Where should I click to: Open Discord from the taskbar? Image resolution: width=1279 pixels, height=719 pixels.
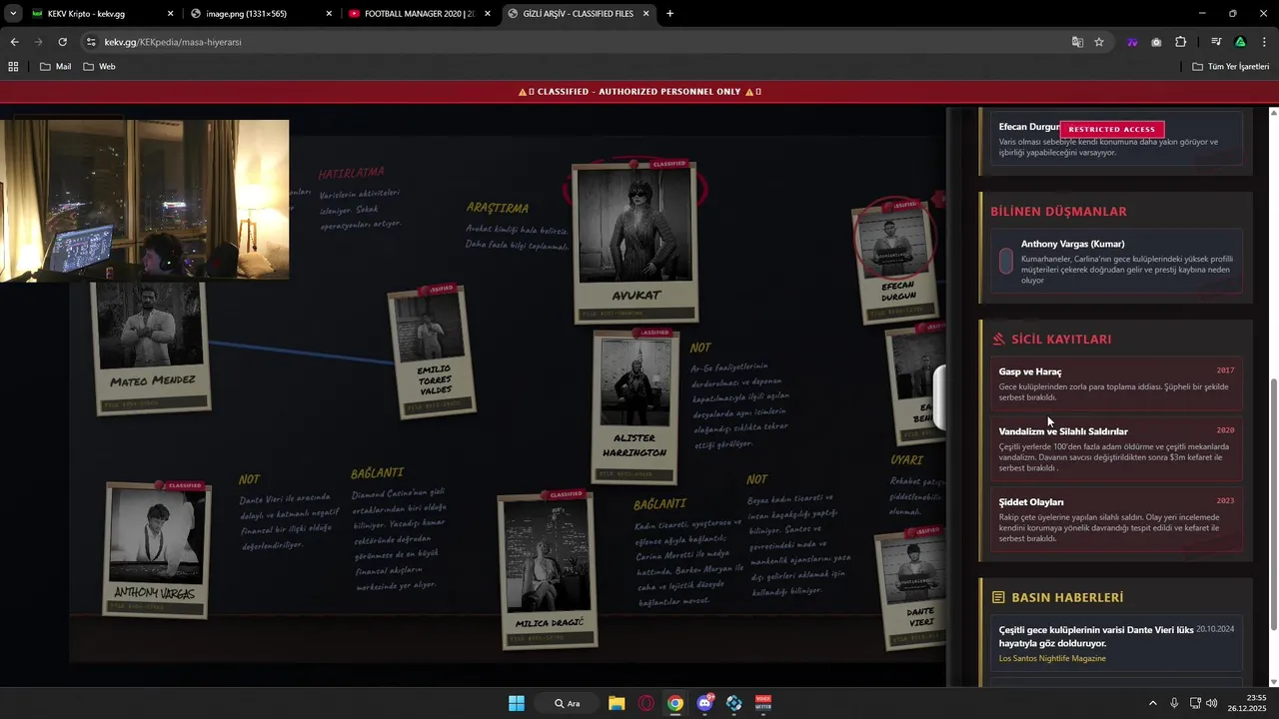click(x=704, y=703)
